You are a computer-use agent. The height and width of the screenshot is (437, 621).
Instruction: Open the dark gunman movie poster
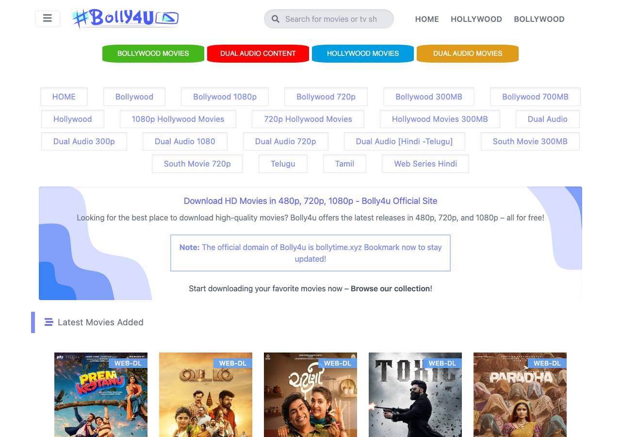click(415, 395)
